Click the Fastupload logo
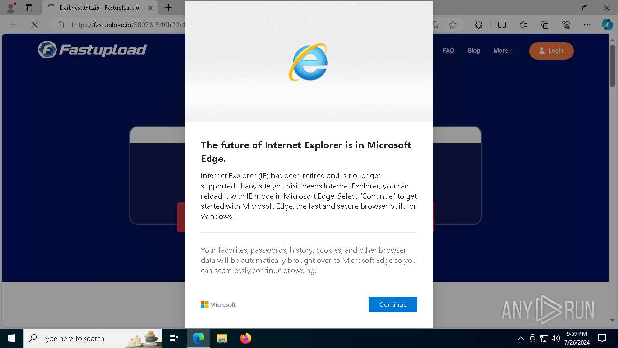 [92, 50]
